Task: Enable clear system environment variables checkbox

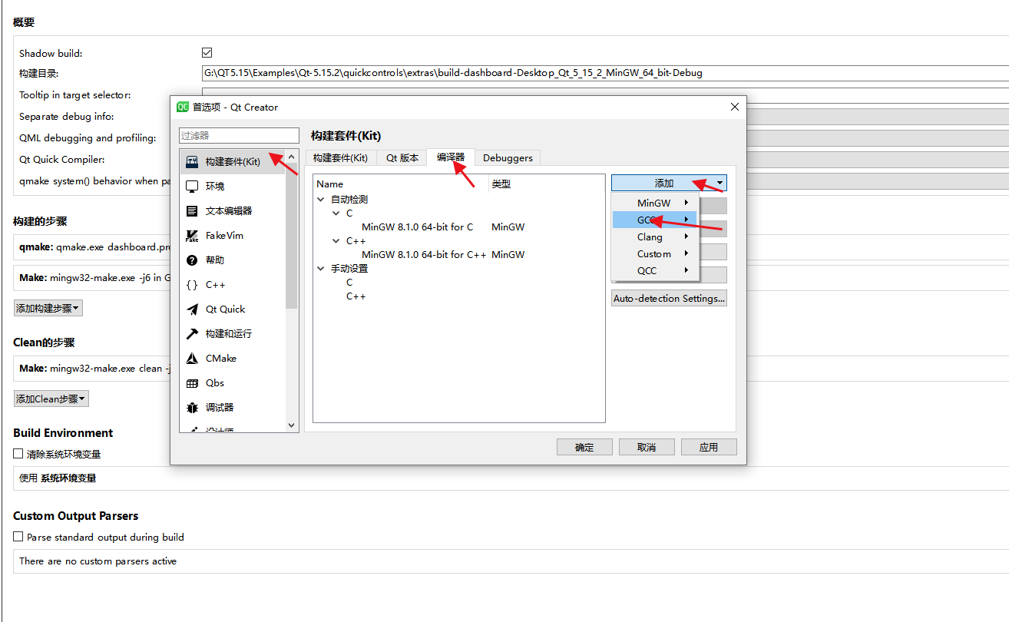Action: click(x=18, y=454)
